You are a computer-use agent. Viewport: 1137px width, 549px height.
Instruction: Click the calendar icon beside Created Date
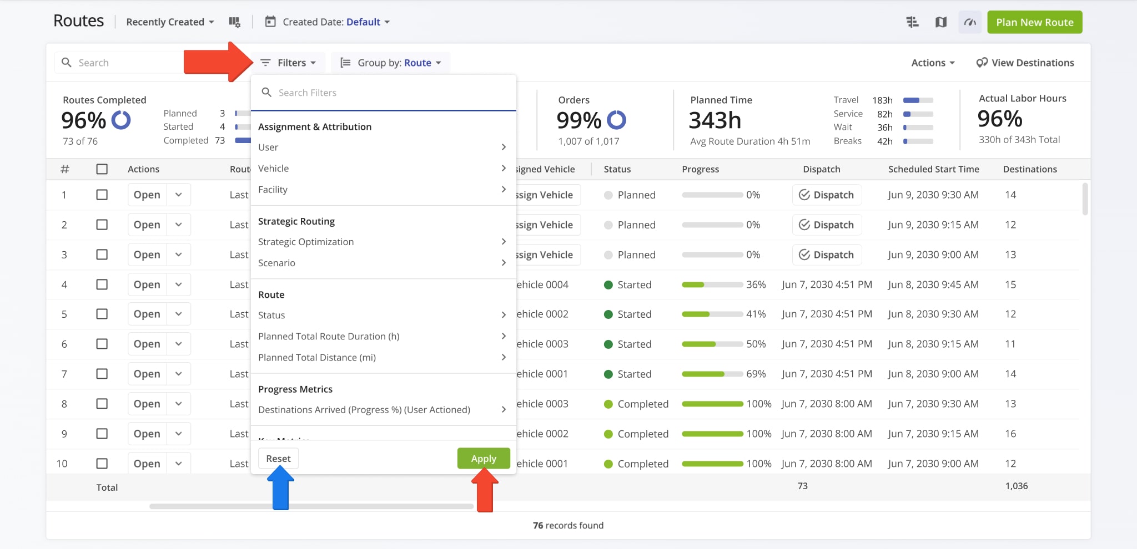[x=270, y=22]
